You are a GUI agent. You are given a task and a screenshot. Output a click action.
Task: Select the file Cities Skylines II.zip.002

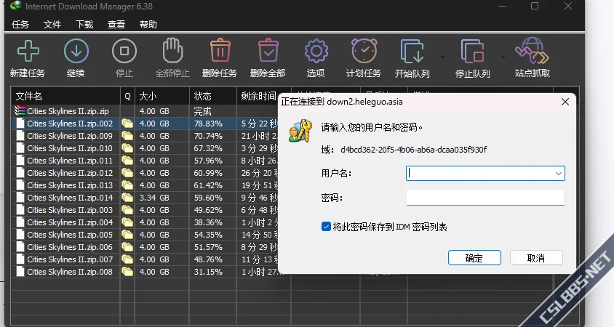tap(70, 124)
